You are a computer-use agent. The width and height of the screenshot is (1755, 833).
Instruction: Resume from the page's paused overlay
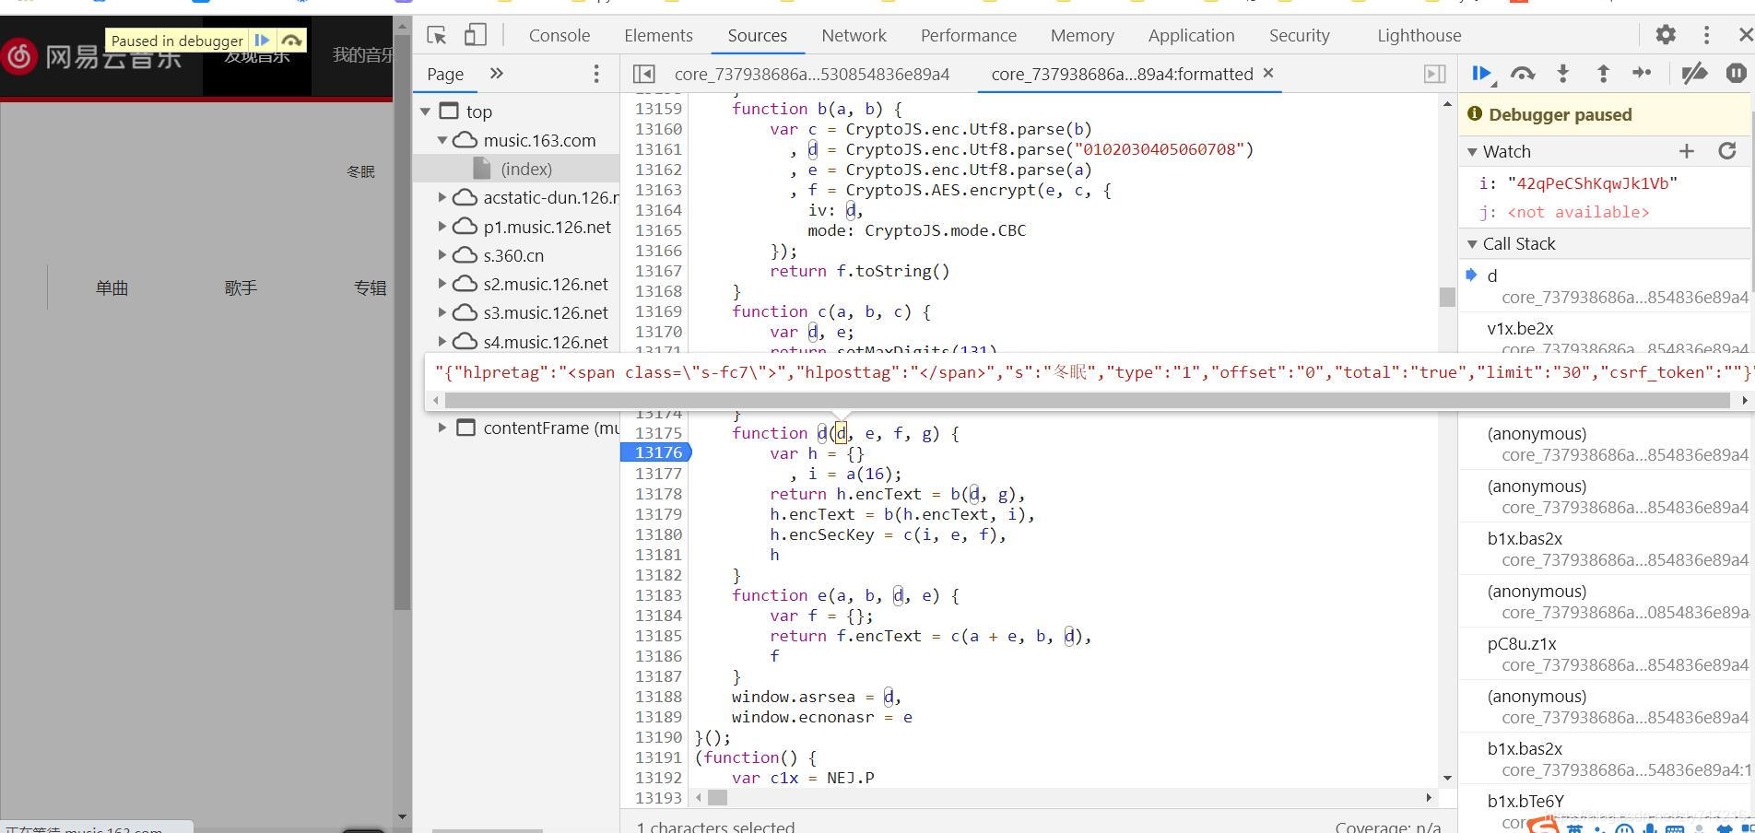pyautogui.click(x=263, y=41)
